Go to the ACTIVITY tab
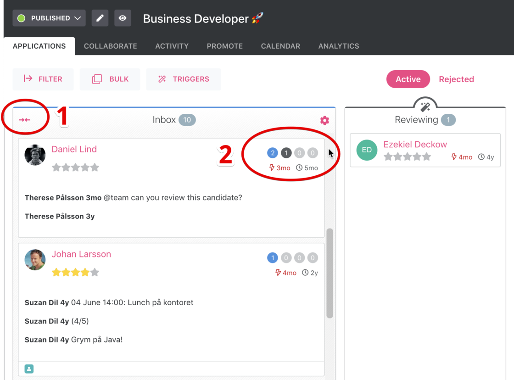 (x=172, y=46)
